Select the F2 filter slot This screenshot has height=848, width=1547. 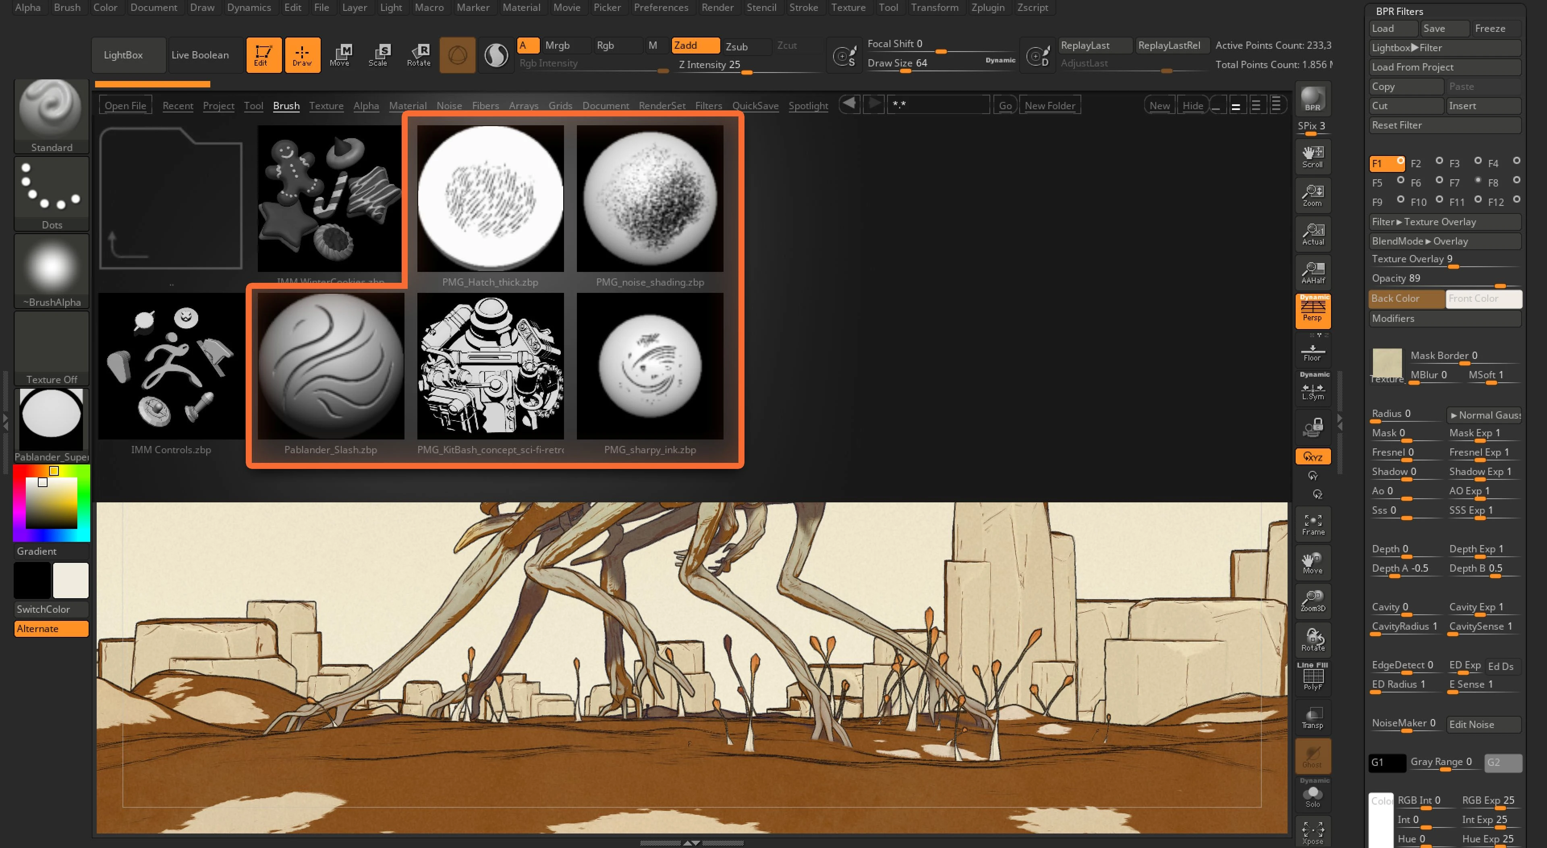(x=1426, y=163)
